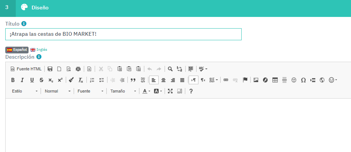Click the New Page icon
The width and height of the screenshot is (351, 152).
pyautogui.click(x=59, y=69)
